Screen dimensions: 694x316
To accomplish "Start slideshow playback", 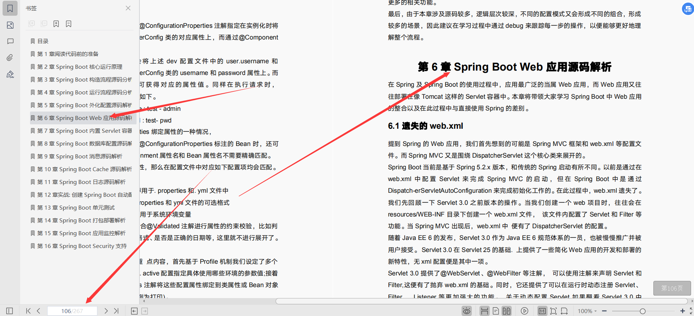I will (x=525, y=311).
